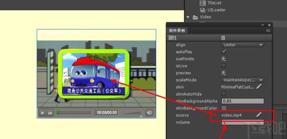This screenshot has height=139, width=287.
Task: Open the 组件参数 panel options menu
Action: pyautogui.click(x=268, y=30)
